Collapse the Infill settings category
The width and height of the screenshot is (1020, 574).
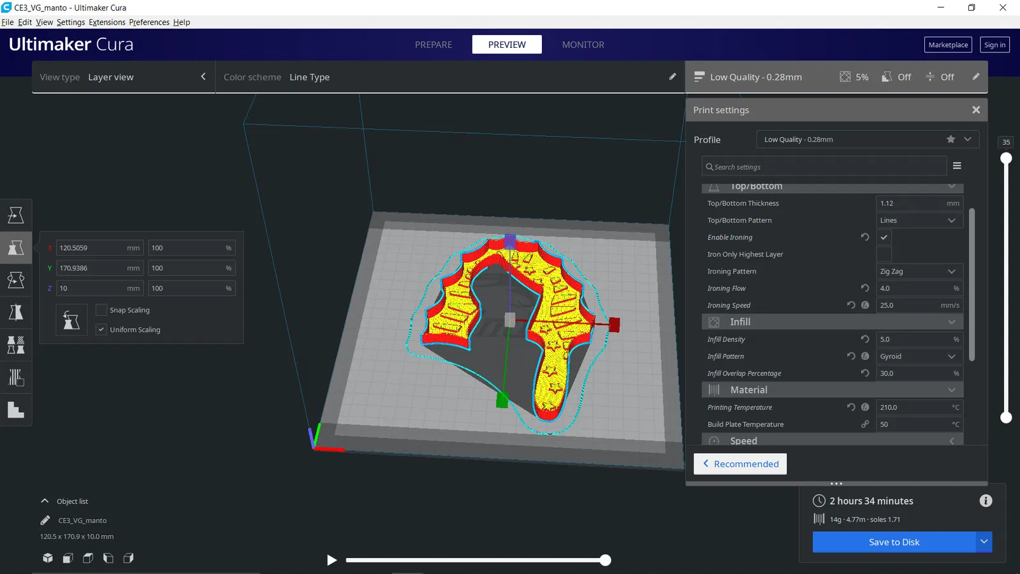pos(833,322)
